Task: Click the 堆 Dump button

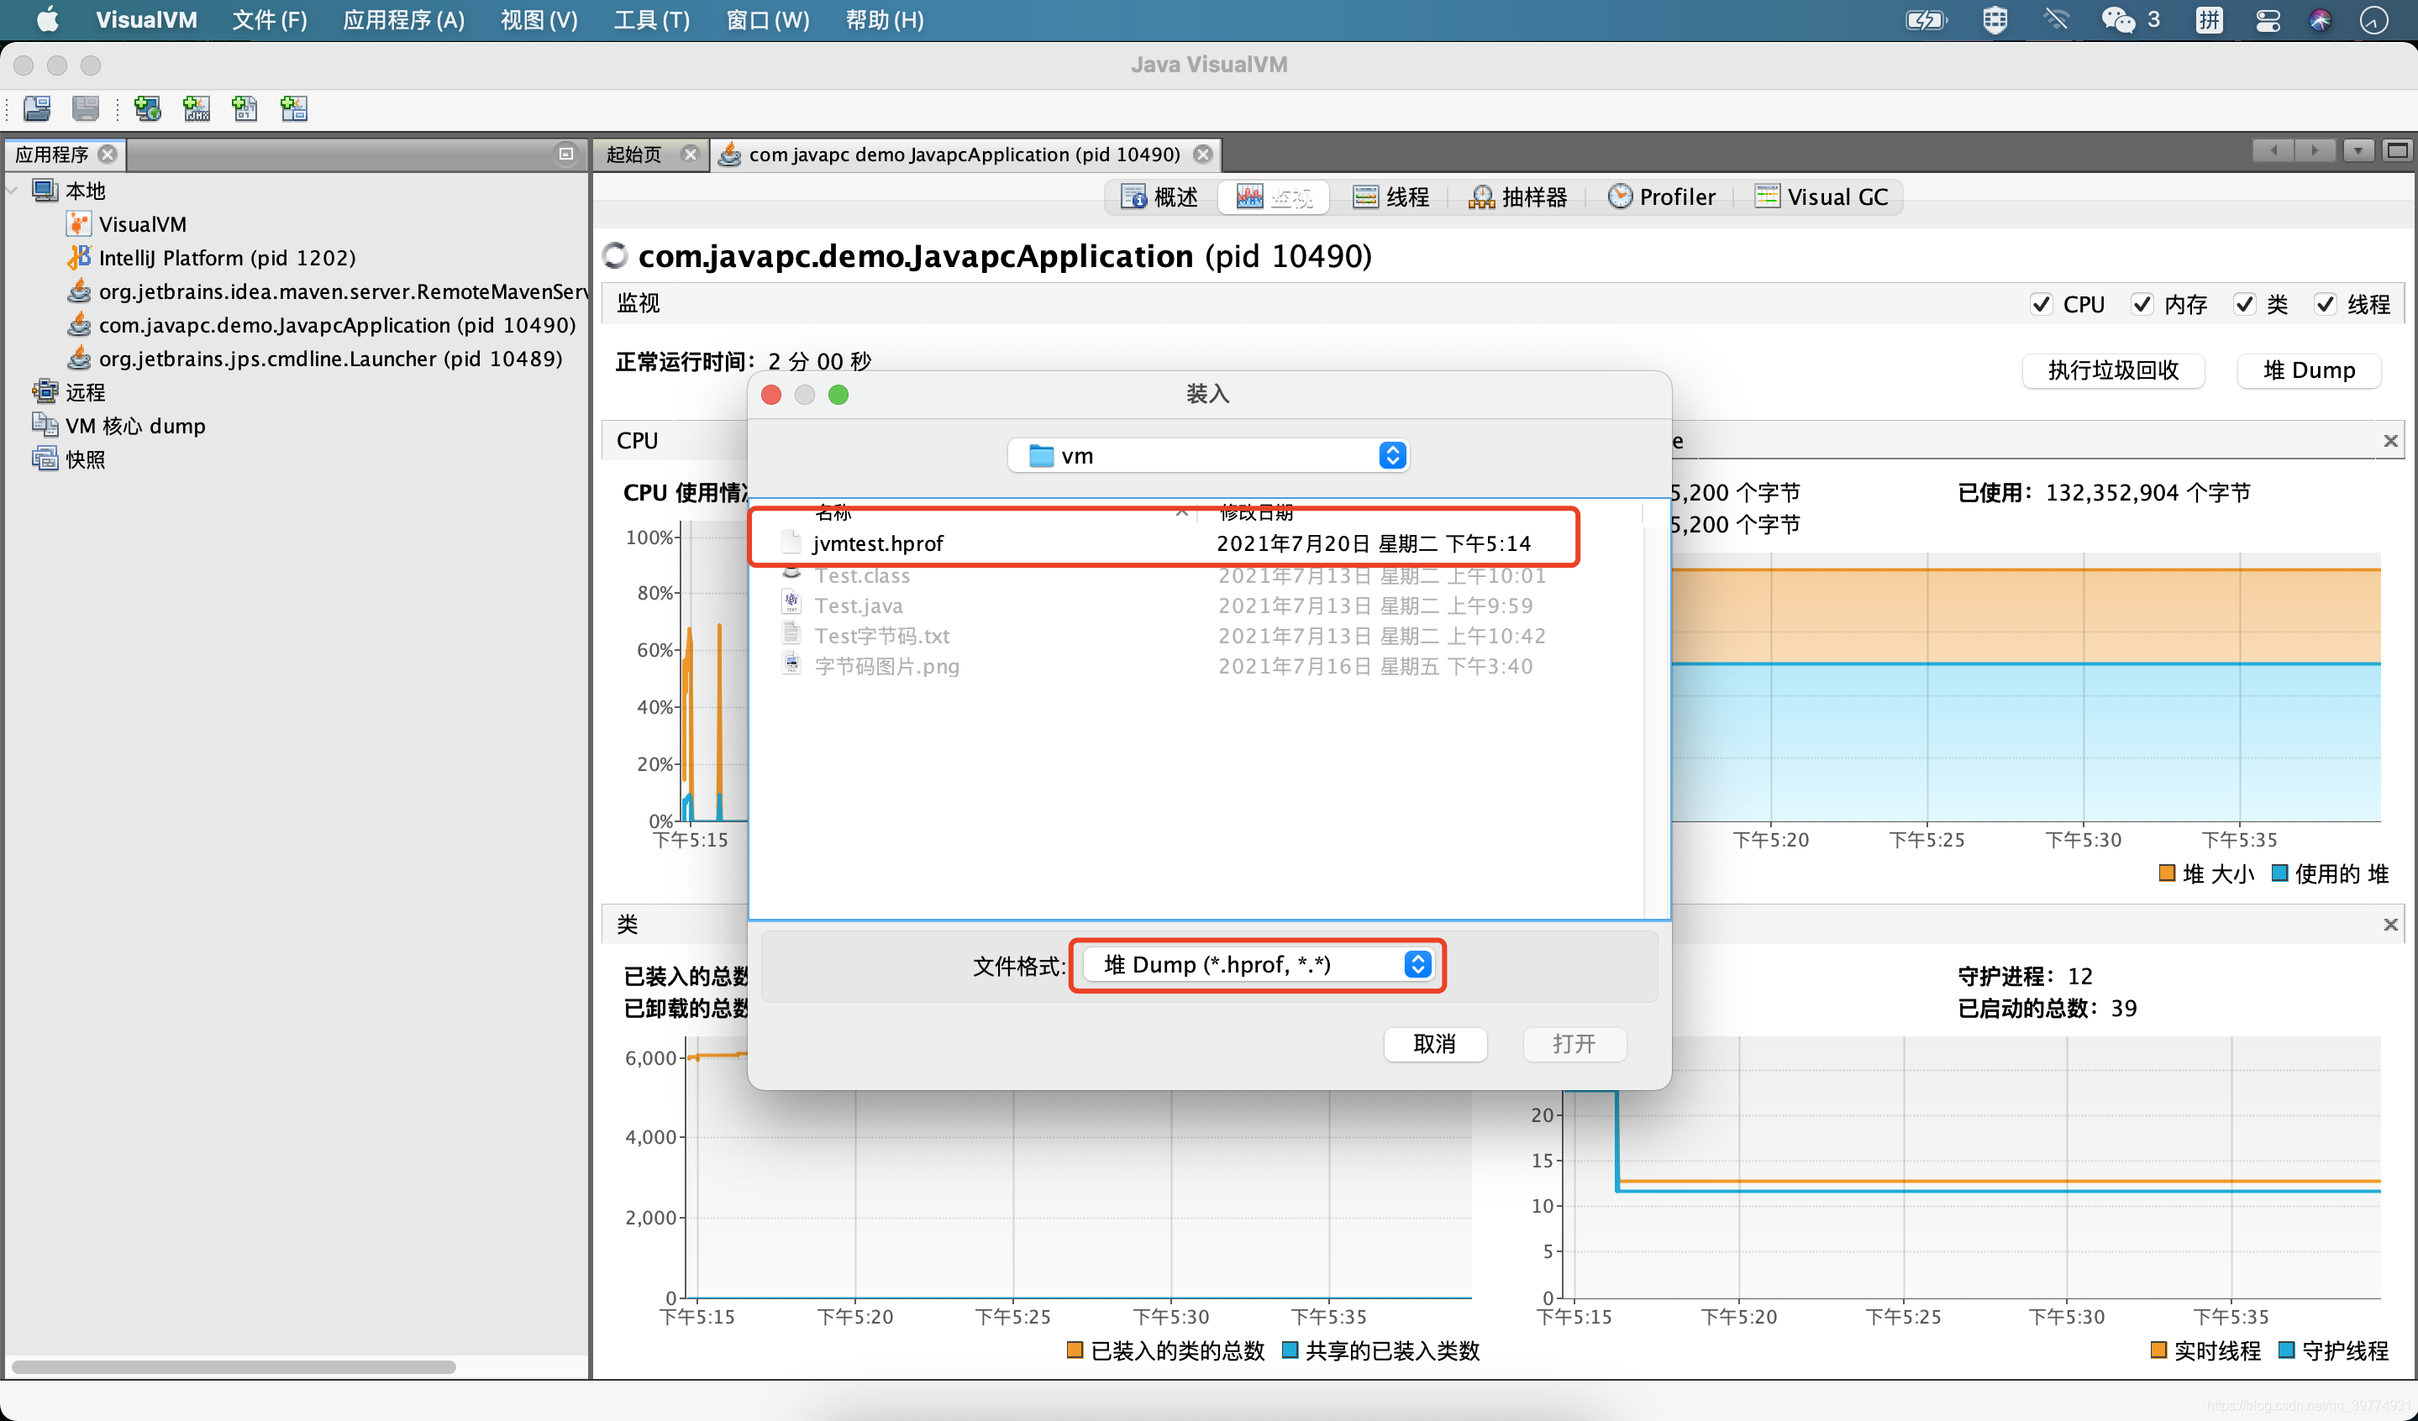Action: 2308,370
